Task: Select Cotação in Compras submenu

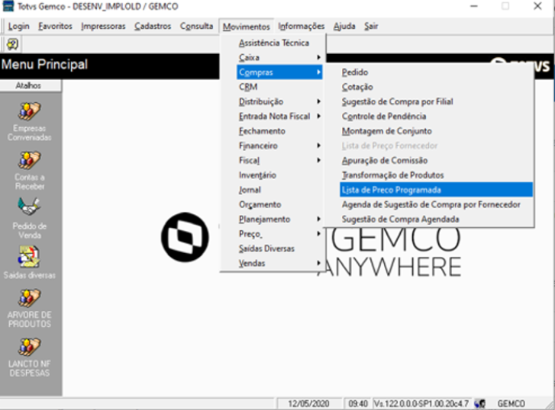Action: [436, 87]
